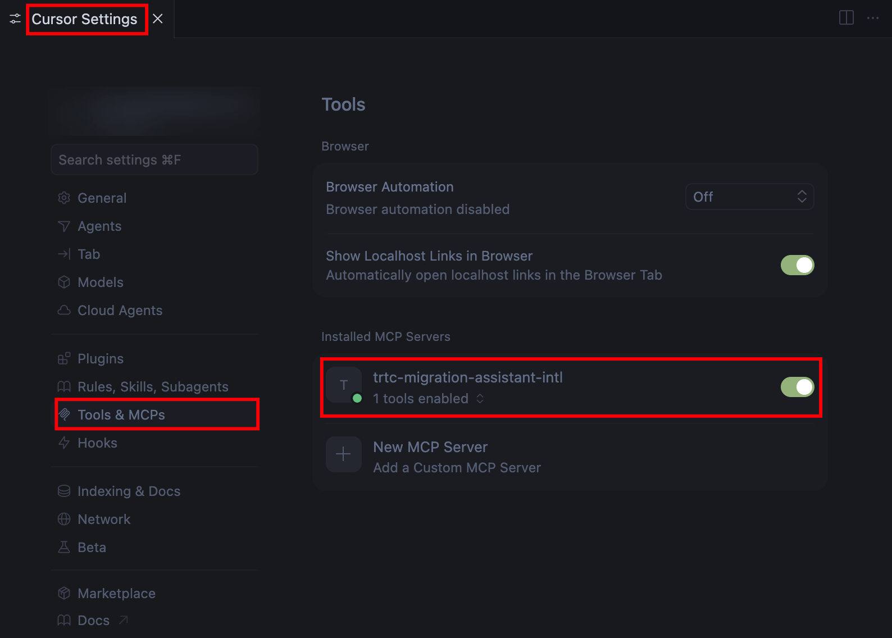This screenshot has height=638, width=892.
Task: Expand the 1 tools enabled list
Action: [428, 399]
